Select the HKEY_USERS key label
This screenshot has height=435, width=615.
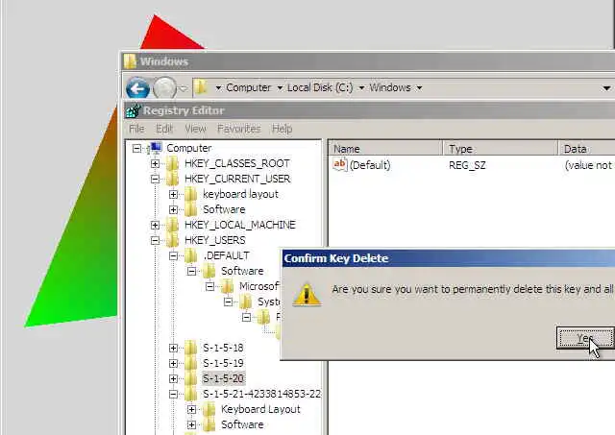tap(215, 240)
